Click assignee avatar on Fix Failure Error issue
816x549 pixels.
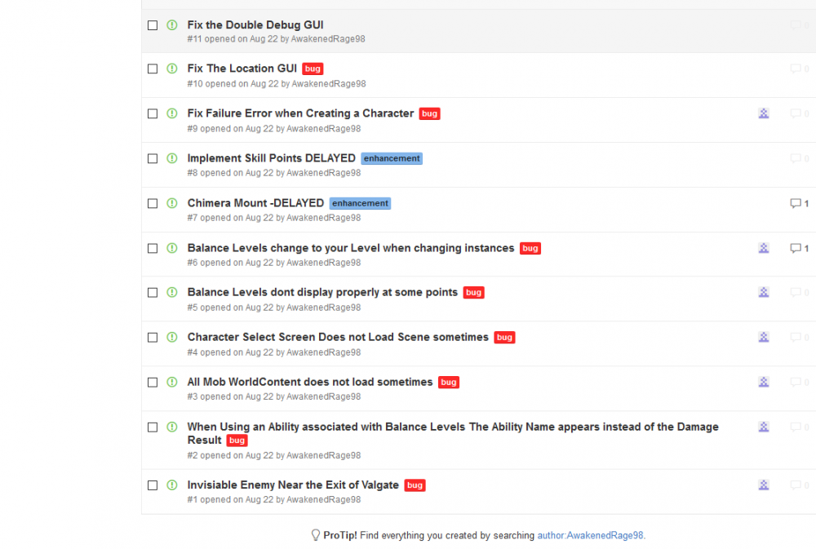pyautogui.click(x=764, y=113)
